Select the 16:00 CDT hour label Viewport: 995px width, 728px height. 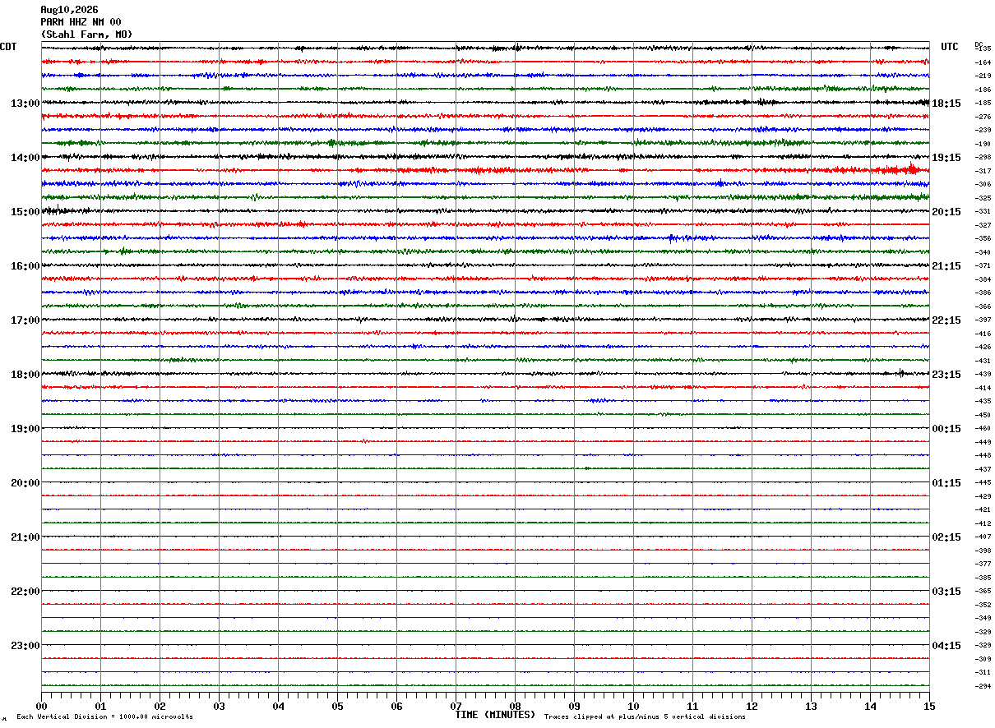[x=25, y=266]
